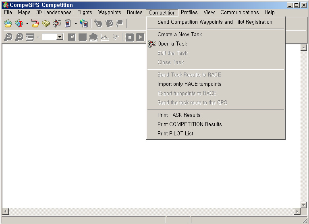This screenshot has height=224, width=309.
Task: Choose Open a Task
Action: [216, 44]
